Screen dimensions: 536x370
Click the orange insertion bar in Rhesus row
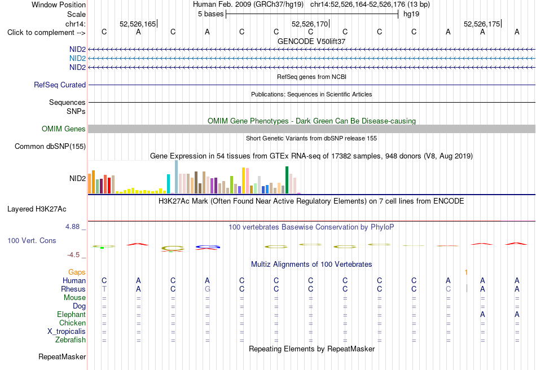click(x=467, y=288)
